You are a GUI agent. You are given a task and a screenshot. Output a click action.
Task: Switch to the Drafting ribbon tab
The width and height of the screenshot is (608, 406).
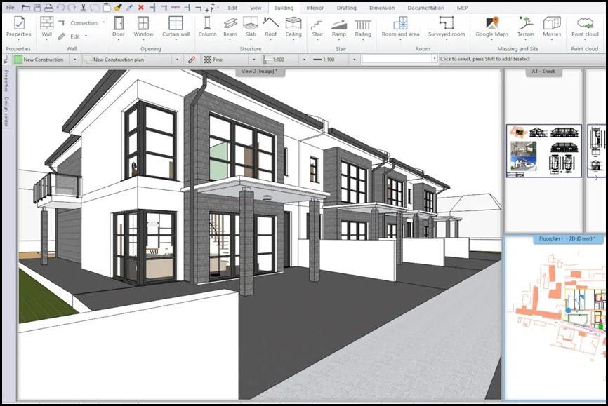point(346,8)
